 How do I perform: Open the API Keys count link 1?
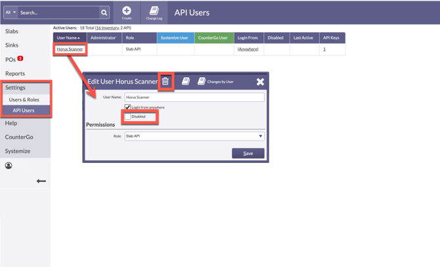[324, 49]
